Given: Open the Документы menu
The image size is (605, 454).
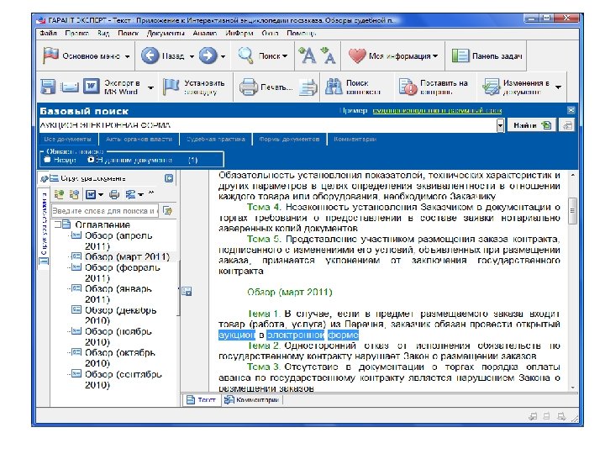Looking at the screenshot, I should 166,33.
